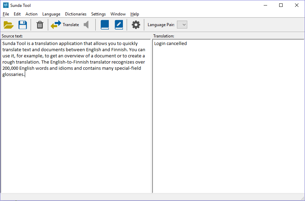Open the Action menu
This screenshot has width=305, height=201.
tap(31, 14)
